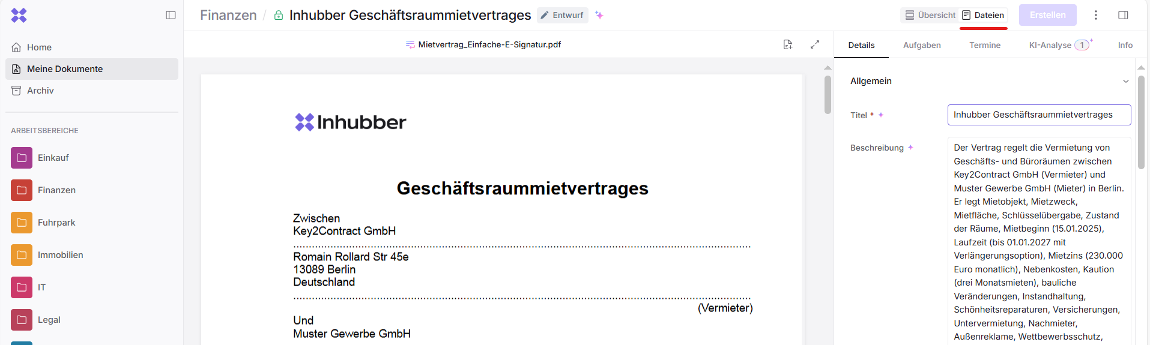Switch view to Dateien
The image size is (1150, 345).
(982, 15)
